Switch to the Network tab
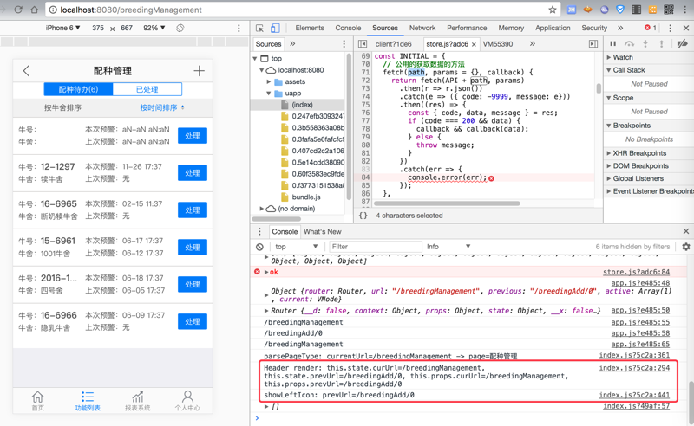This screenshot has height=426, width=694. [x=422, y=28]
